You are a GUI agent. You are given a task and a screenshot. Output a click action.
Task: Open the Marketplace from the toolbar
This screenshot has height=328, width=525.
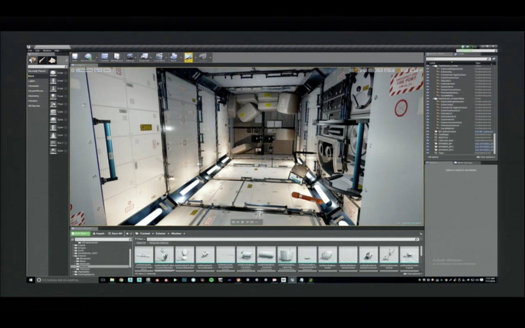point(117,56)
